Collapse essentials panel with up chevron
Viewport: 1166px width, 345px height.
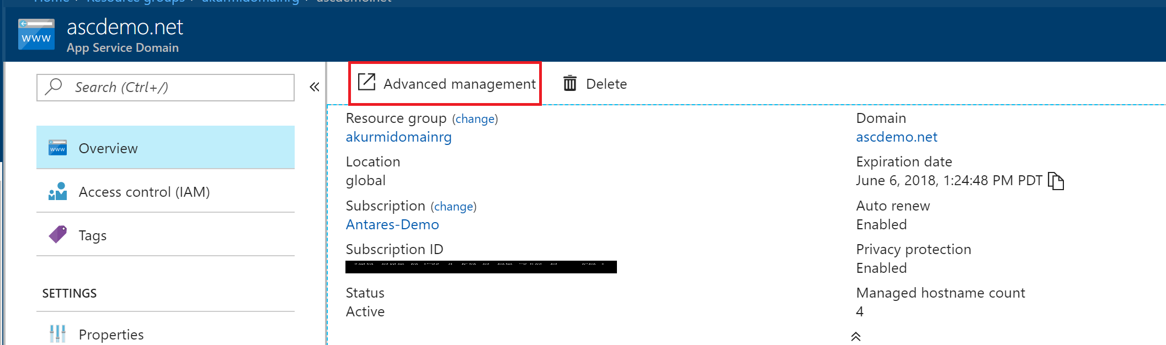tap(855, 337)
